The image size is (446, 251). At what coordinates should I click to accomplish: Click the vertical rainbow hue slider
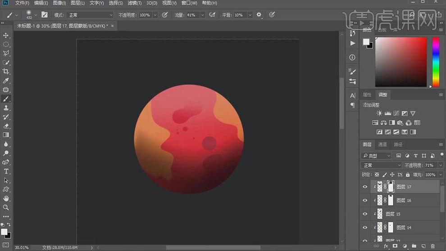point(436,62)
